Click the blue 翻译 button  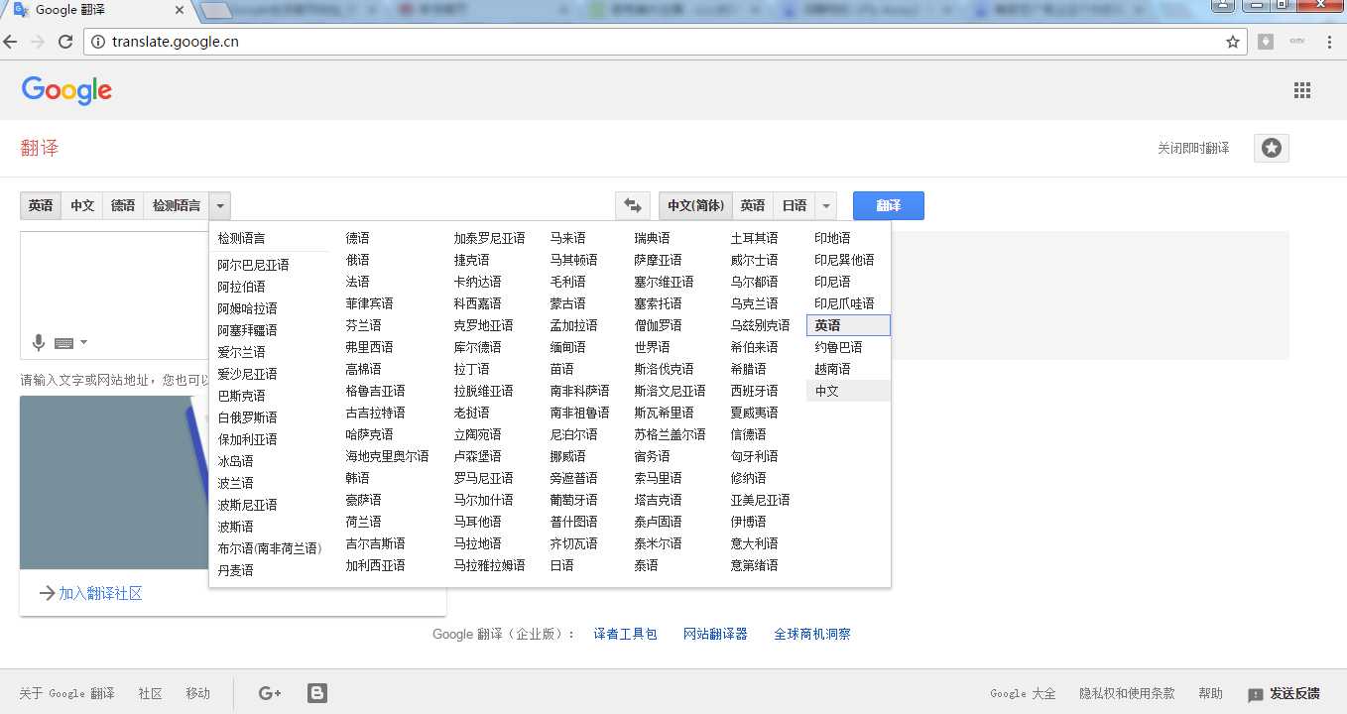click(889, 205)
